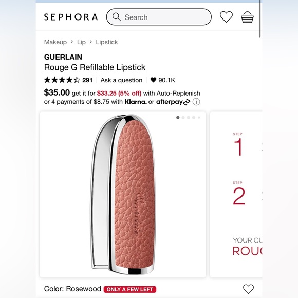Image resolution: width=298 pixels, height=298 pixels.
Task: Select the third carousel dot indicator
Action: [x=189, y=118]
